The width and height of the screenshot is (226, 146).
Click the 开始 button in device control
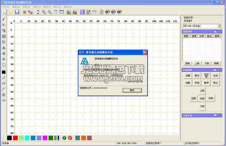click(197, 83)
